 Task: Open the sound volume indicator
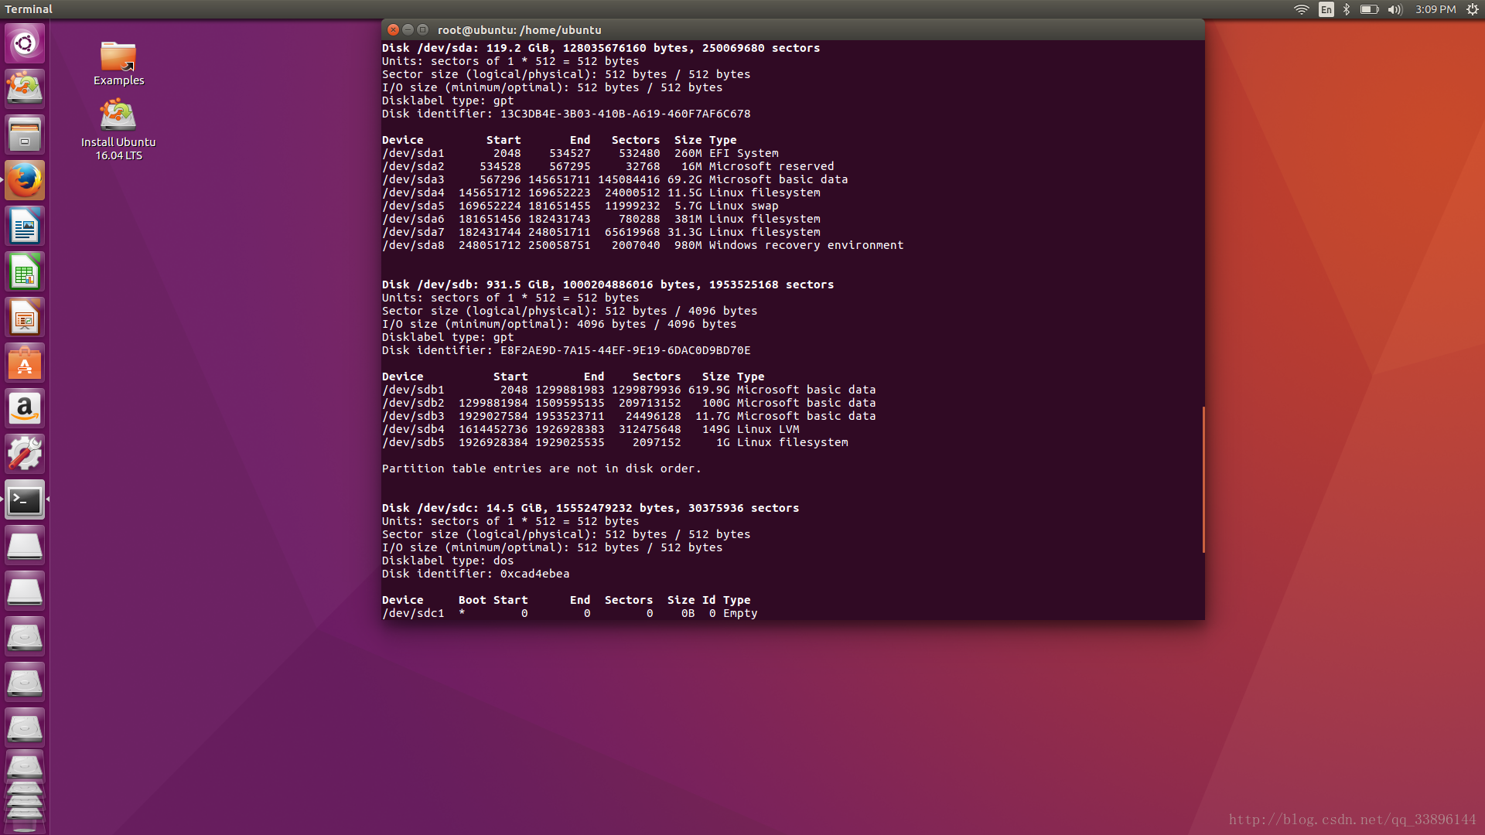[1395, 9]
